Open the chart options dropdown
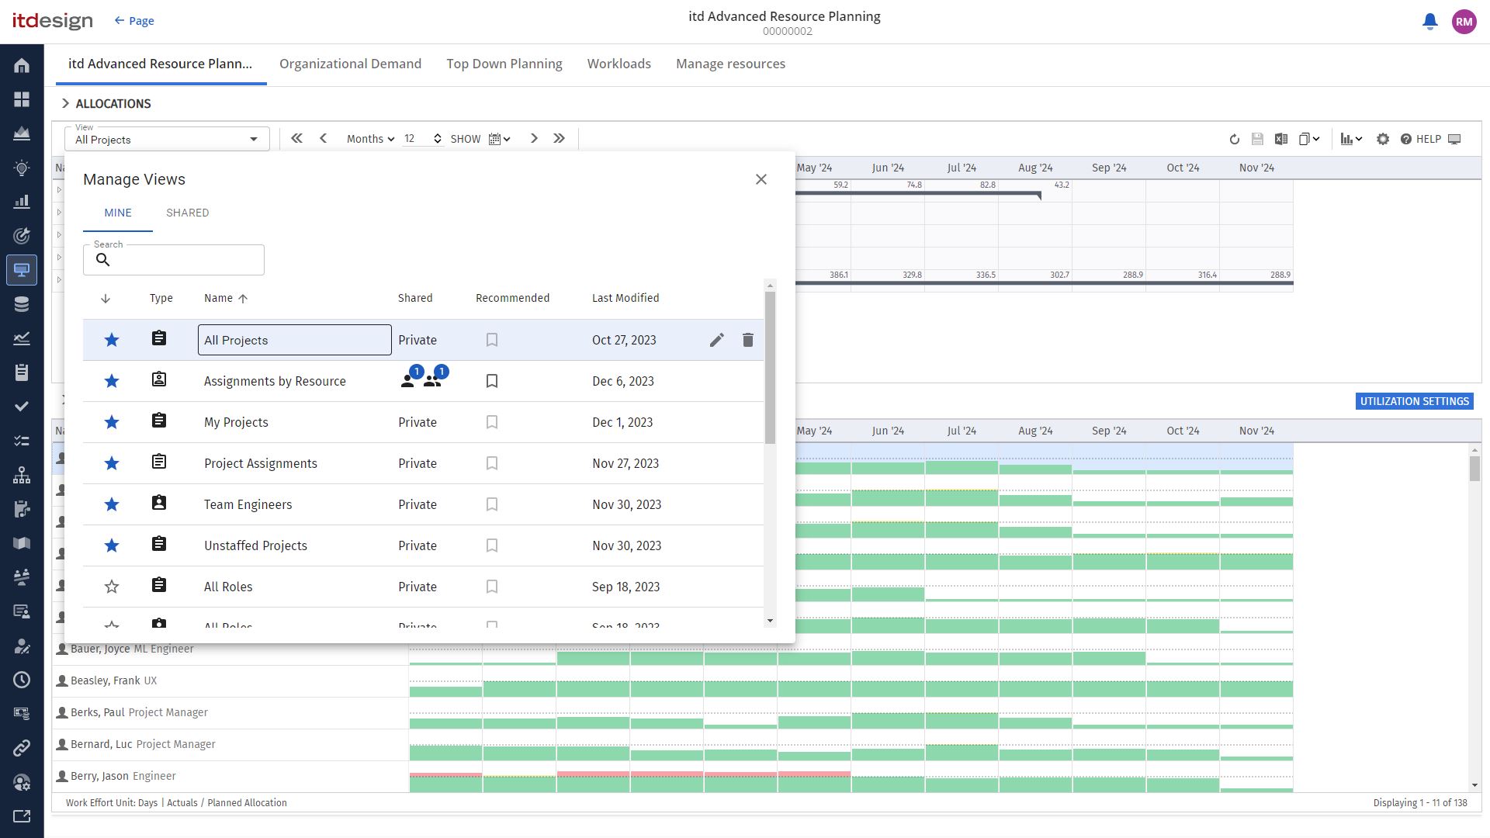Screen dimensions: 1490x838 point(1351,139)
